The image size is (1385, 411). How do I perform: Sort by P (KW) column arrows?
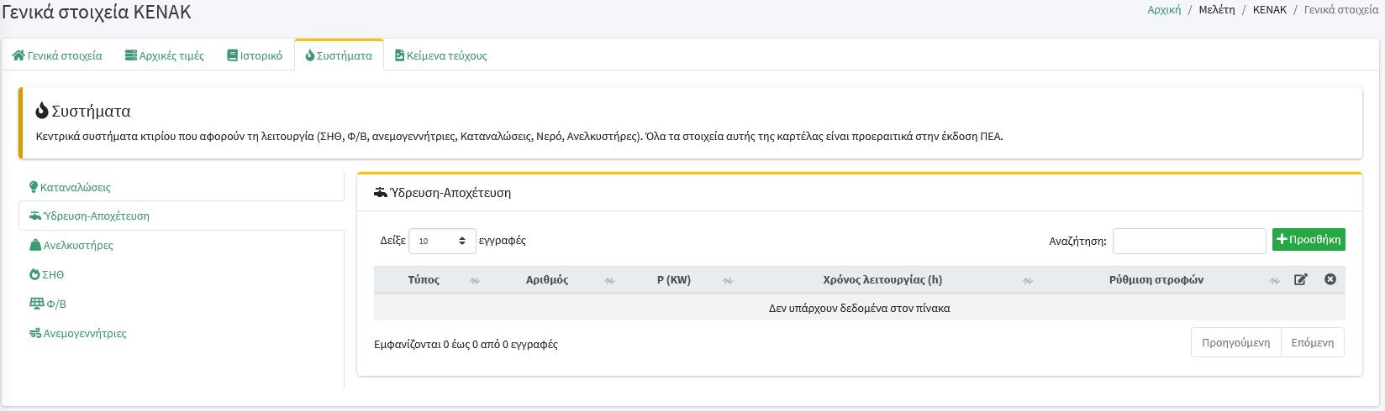click(728, 281)
